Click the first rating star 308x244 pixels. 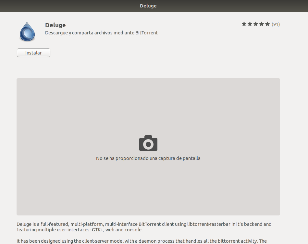pos(244,24)
